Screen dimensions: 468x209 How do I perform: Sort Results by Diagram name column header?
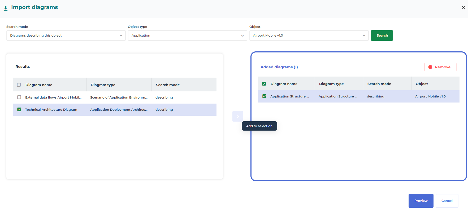pyautogui.click(x=39, y=85)
